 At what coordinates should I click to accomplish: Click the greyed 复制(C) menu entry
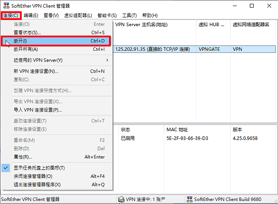[x=57, y=79]
